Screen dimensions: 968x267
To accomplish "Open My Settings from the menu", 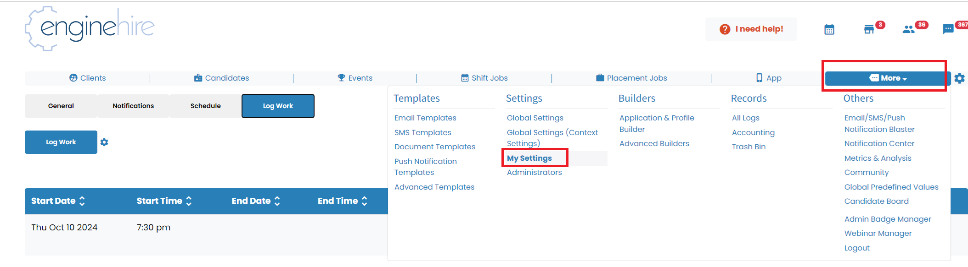I will click(529, 158).
